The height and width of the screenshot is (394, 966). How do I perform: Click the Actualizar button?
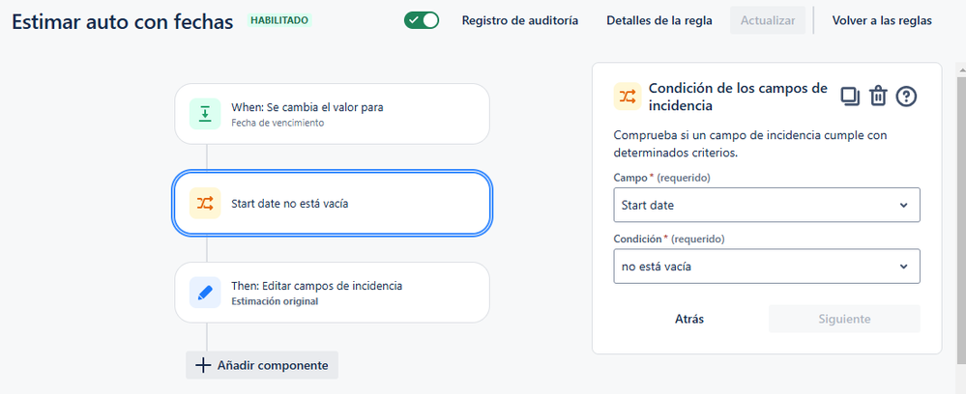coord(768,20)
